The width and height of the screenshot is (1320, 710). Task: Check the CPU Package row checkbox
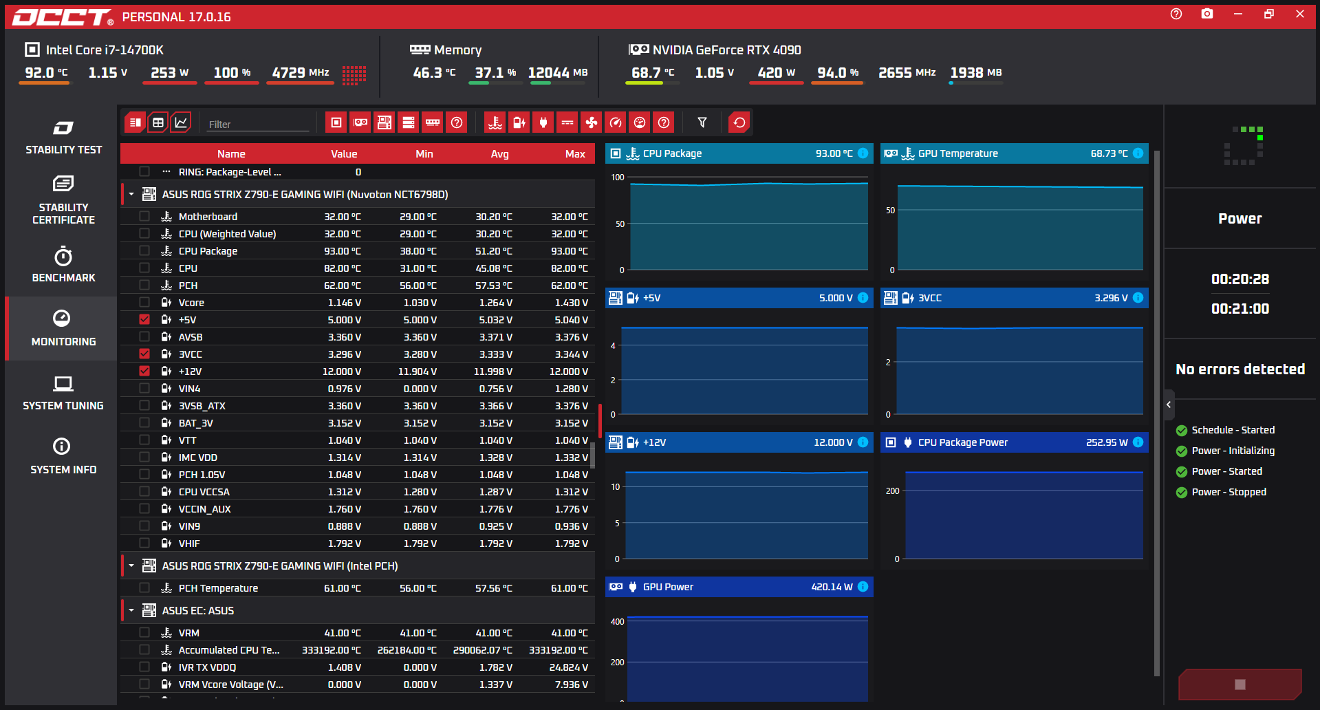pos(144,250)
